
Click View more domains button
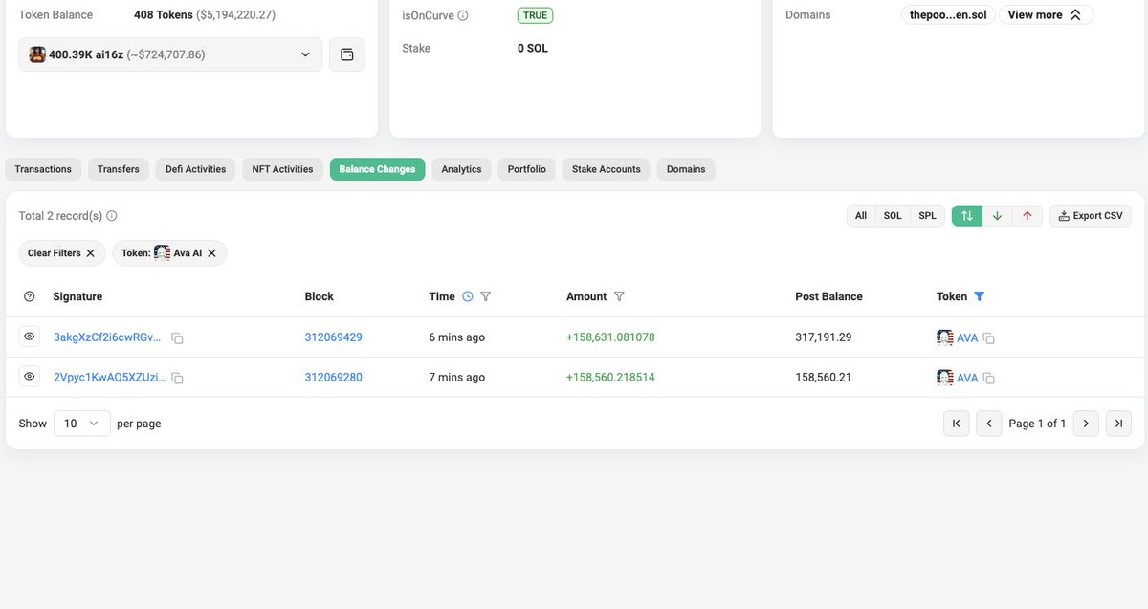(1046, 15)
